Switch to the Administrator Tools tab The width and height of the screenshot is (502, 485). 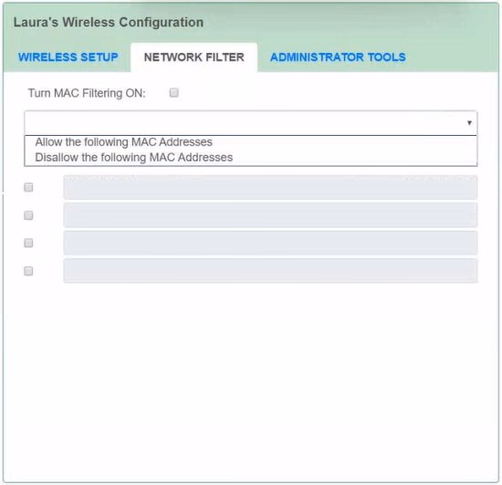point(338,57)
